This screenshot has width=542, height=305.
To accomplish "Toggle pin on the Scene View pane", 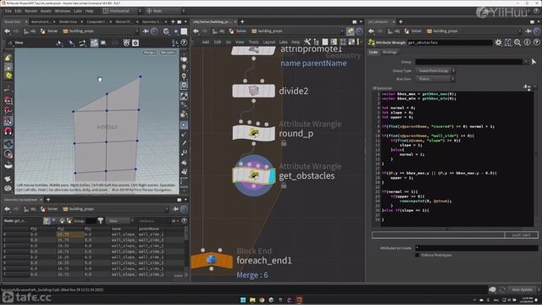I will [x=146, y=31].
